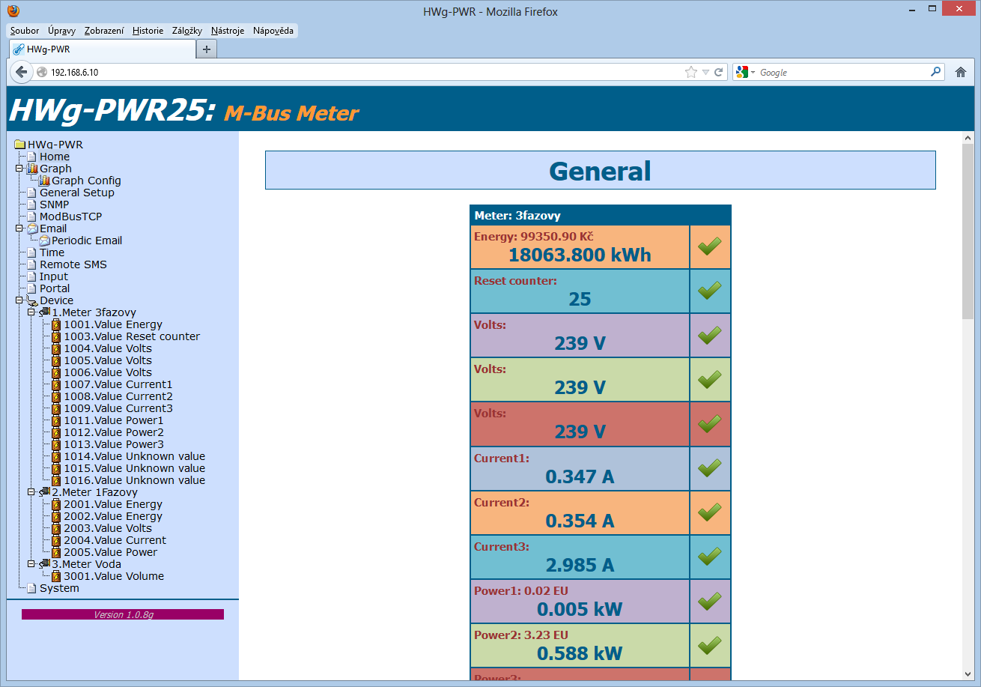Viewport: 981px width, 687px height.
Task: Click the meter icon beside 3.Meter Voda
Action: click(44, 564)
